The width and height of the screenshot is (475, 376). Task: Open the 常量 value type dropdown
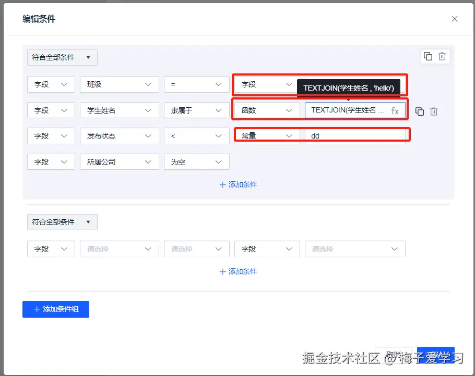[x=267, y=136]
